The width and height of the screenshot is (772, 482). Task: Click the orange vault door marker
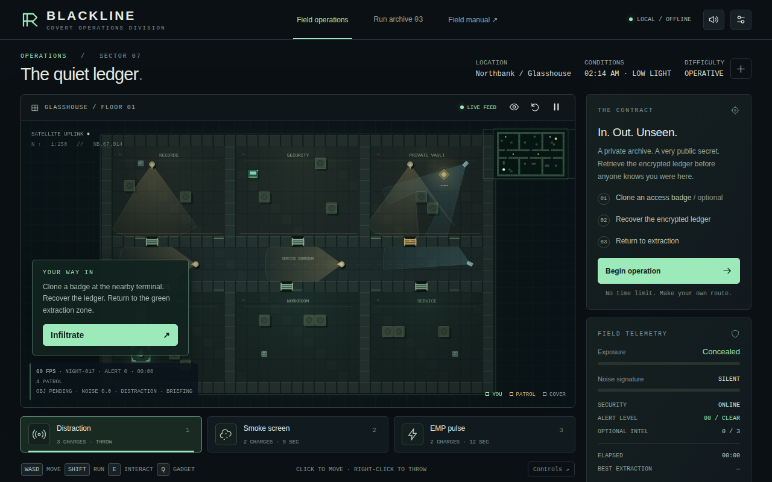[x=410, y=242]
